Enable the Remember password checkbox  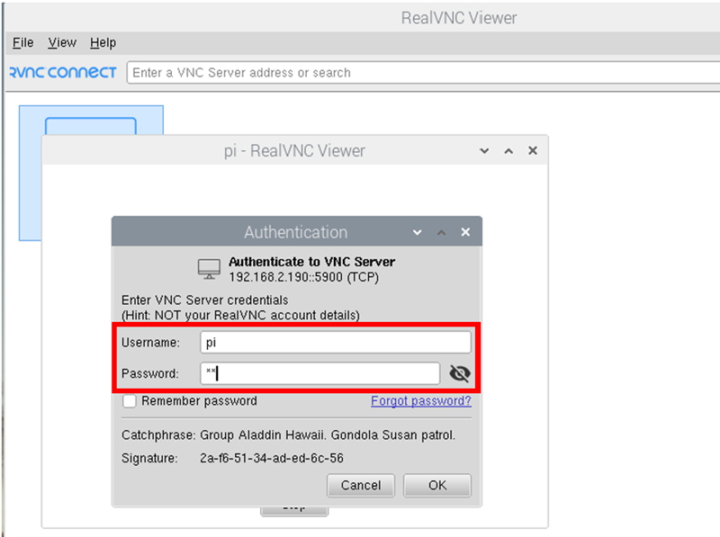[x=130, y=401]
